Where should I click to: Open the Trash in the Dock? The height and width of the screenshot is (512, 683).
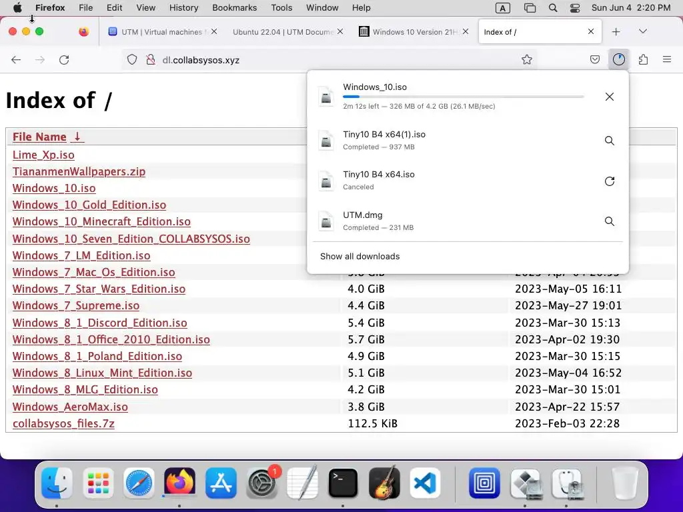pos(625,483)
